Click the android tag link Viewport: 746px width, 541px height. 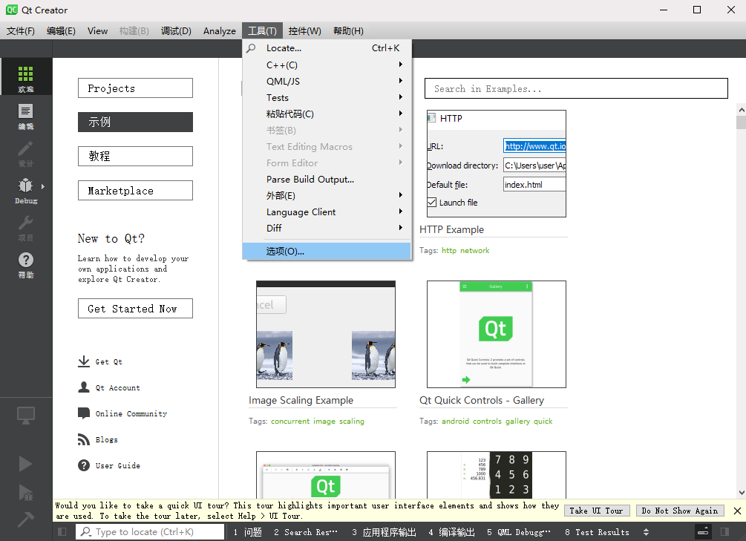pos(455,421)
